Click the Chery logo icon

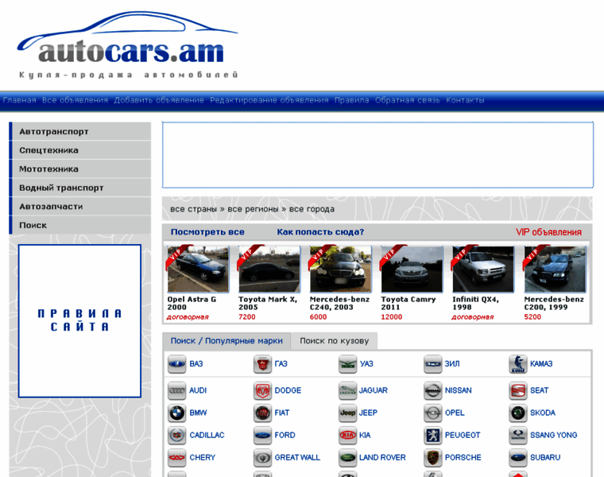(176, 458)
